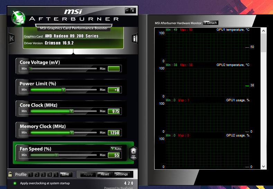The height and width of the screenshot is (189, 273).
Task: Click the Fan Speed (%) label
Action: click(x=35, y=149)
